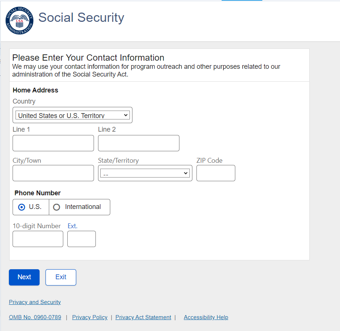The image size is (340, 331).
Task: Visit the Privacy Policy link
Action: click(90, 317)
